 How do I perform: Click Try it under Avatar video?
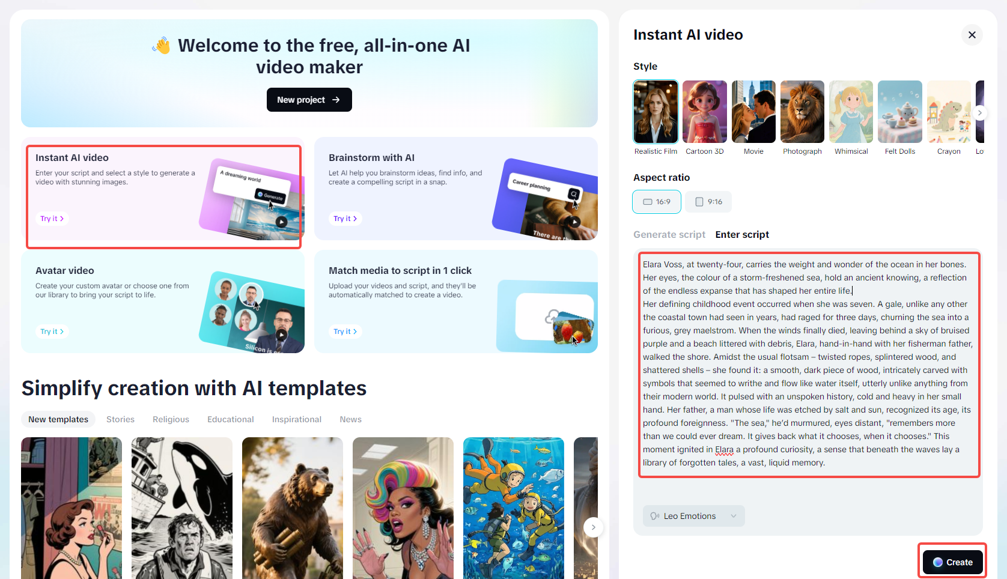52,332
